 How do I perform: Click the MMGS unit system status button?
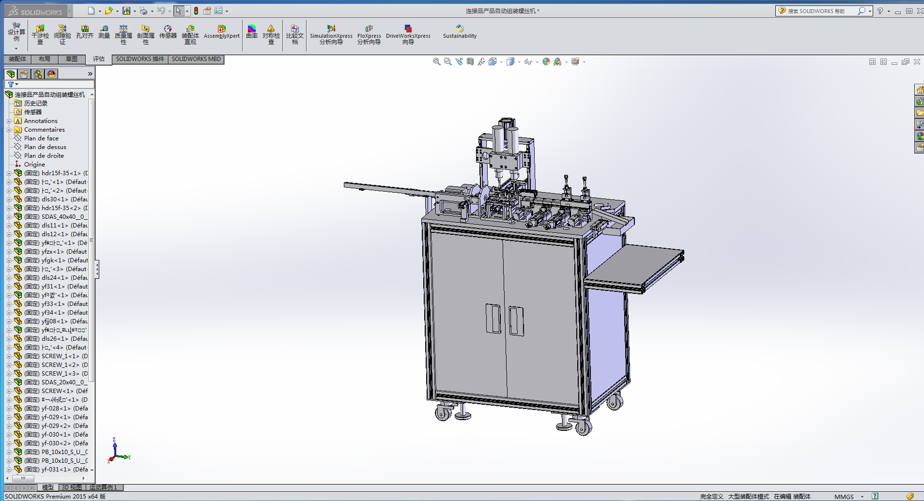pyautogui.click(x=844, y=497)
